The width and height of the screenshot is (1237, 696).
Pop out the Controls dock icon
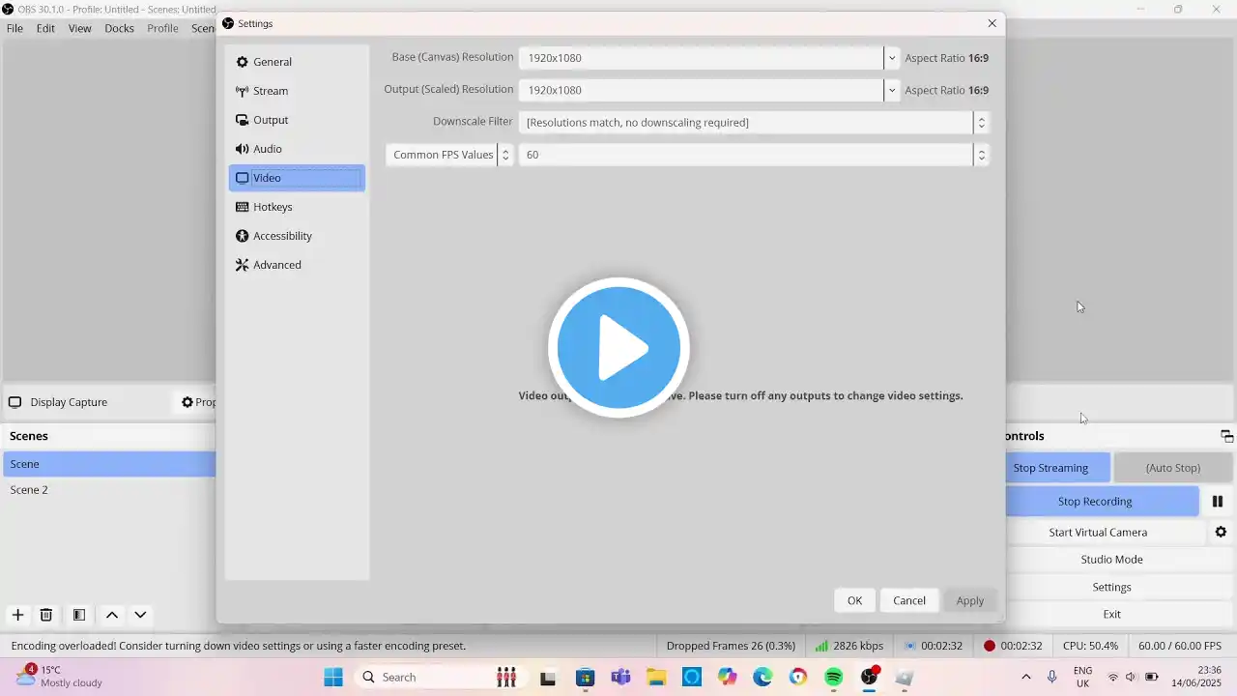click(1226, 436)
